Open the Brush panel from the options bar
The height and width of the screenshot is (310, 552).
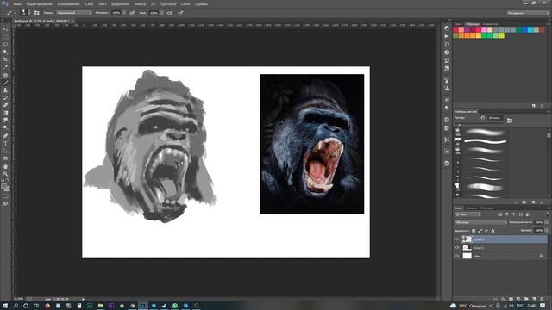[36, 13]
